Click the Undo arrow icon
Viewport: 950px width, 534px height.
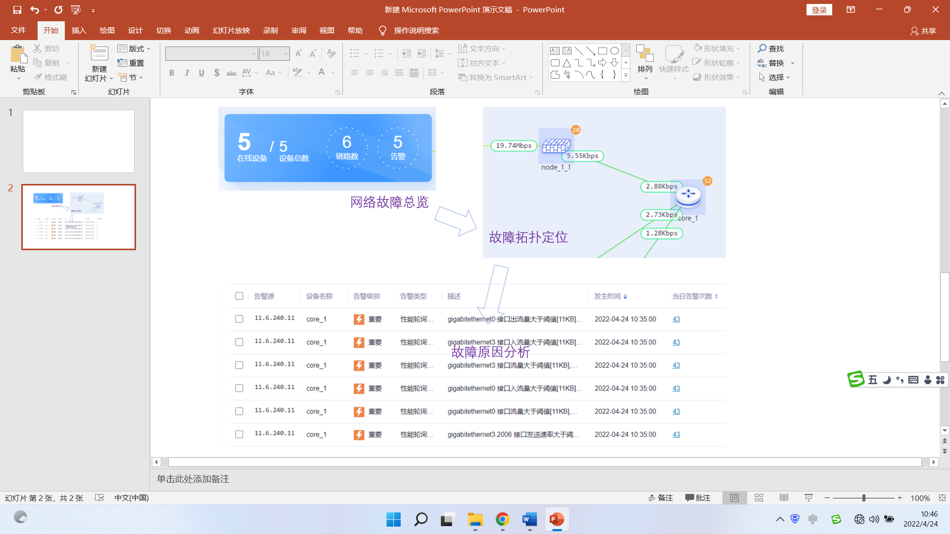(34, 9)
